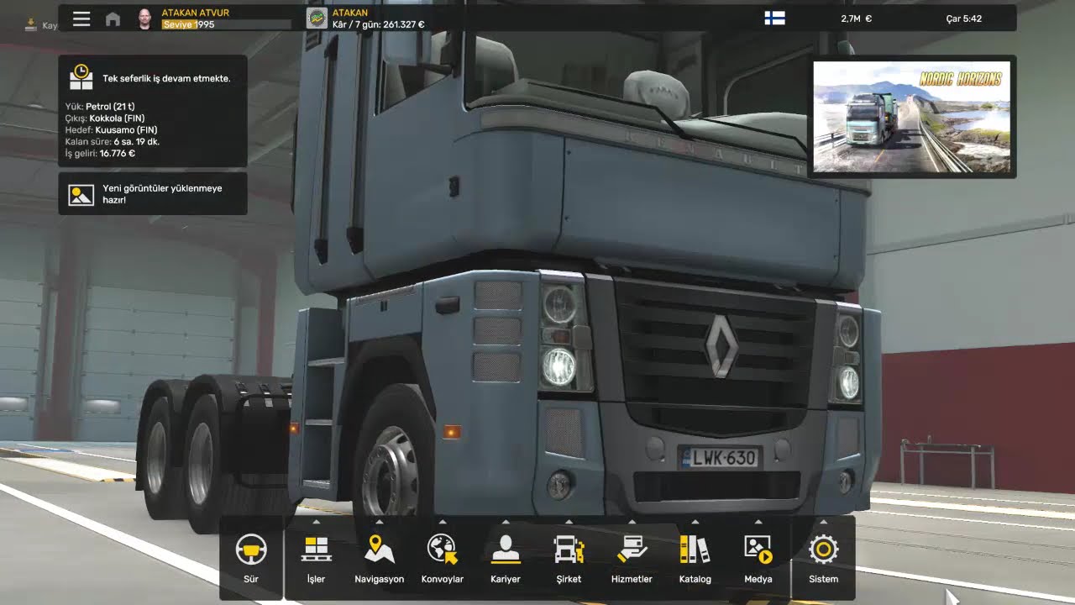Expand the Hizmetler submenu arrow

pos(632,522)
